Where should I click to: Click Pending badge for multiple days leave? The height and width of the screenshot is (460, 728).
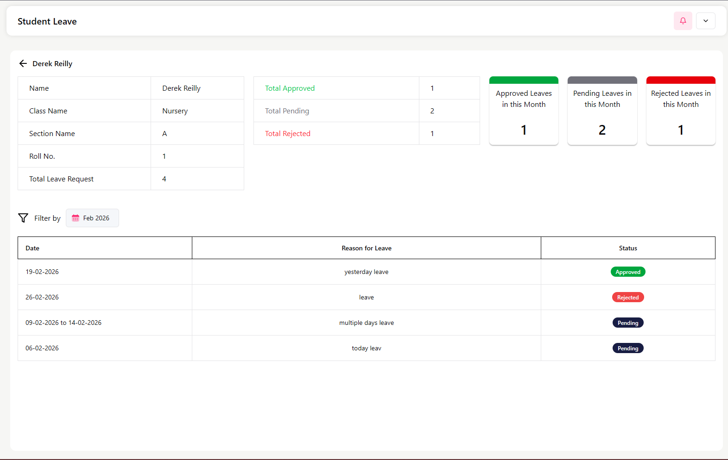pos(627,323)
